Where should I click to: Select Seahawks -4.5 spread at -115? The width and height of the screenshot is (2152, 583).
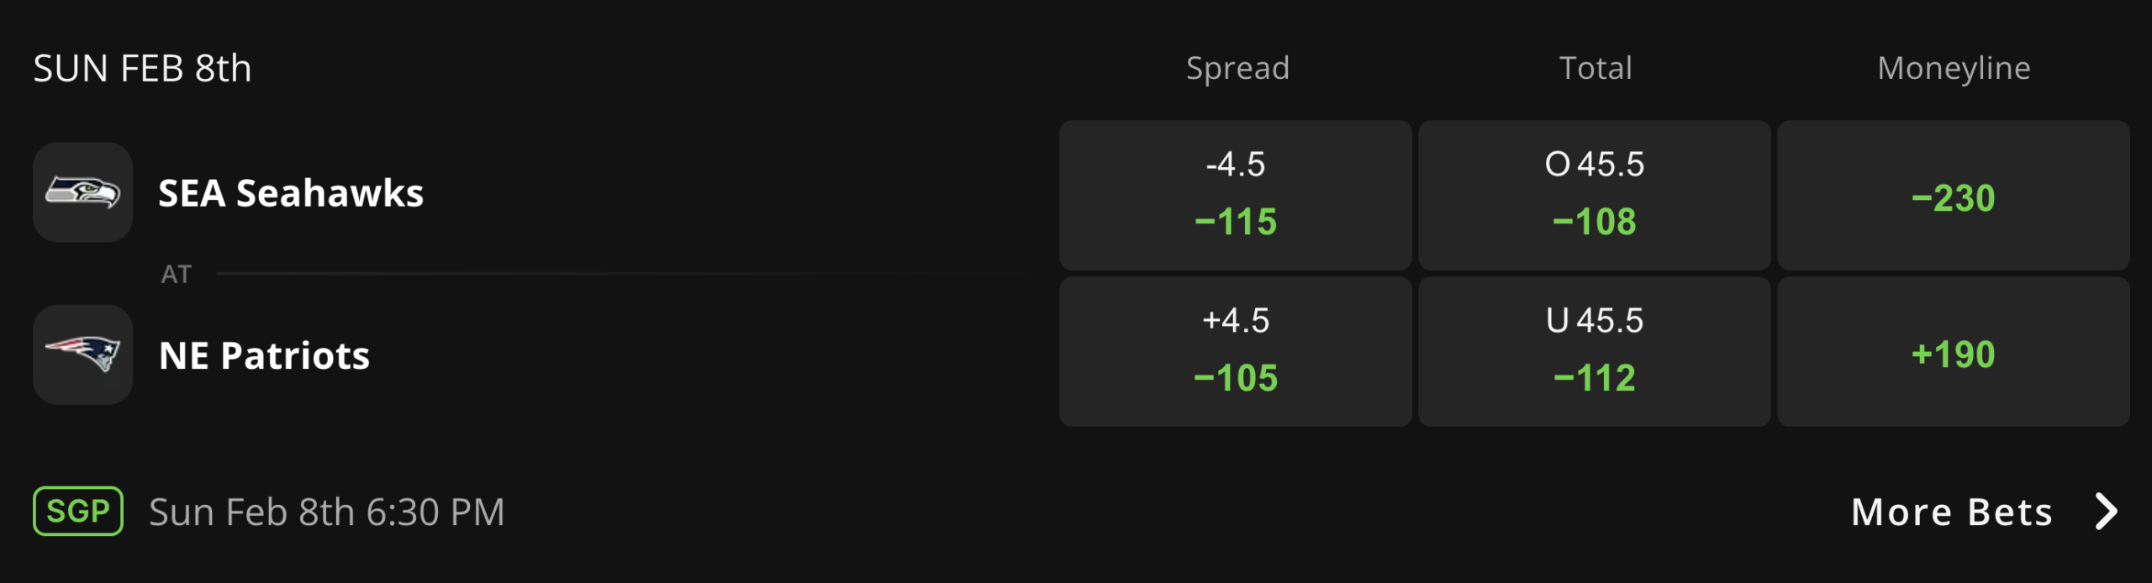point(1235,195)
